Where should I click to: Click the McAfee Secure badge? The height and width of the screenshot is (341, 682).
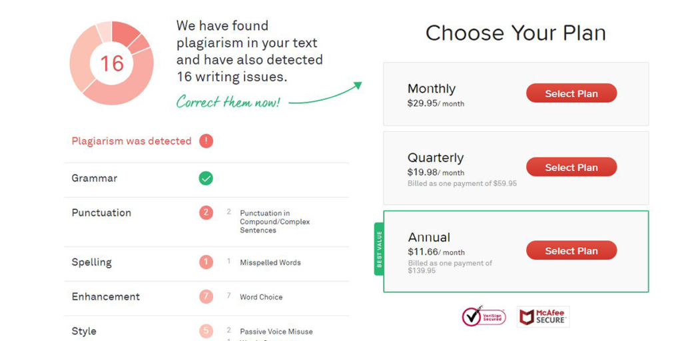pyautogui.click(x=543, y=316)
